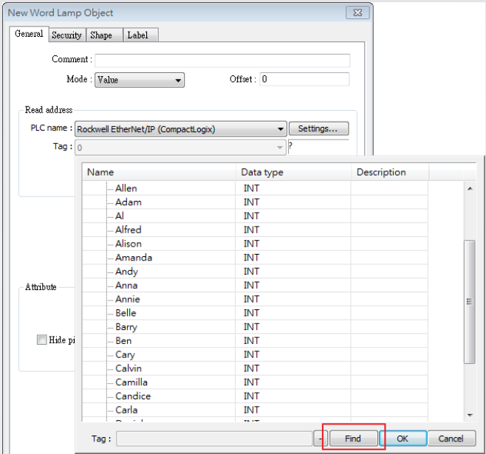The width and height of the screenshot is (486, 454).
Task: Switch to the Security tab
Action: pos(66,35)
